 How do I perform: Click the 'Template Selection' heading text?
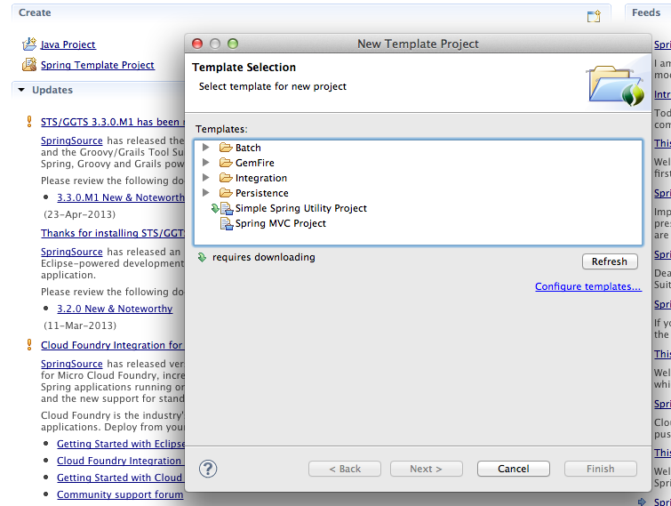244,68
